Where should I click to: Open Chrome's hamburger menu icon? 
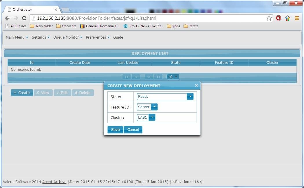point(297,18)
